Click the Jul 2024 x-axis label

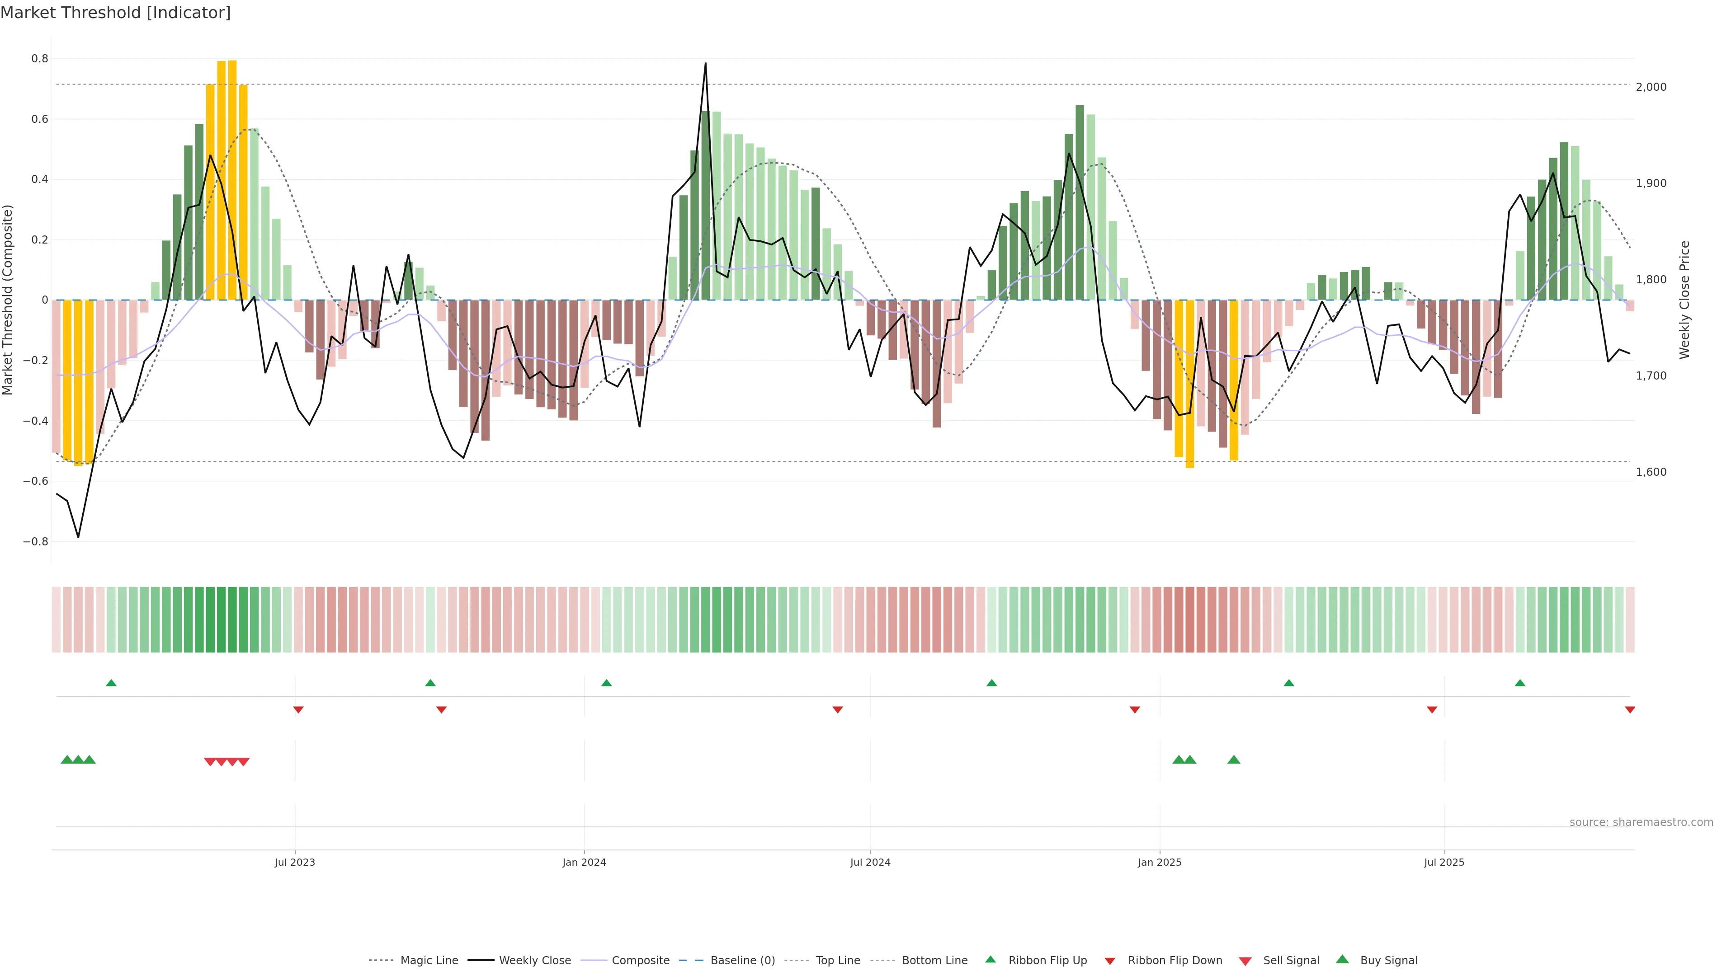(x=870, y=862)
